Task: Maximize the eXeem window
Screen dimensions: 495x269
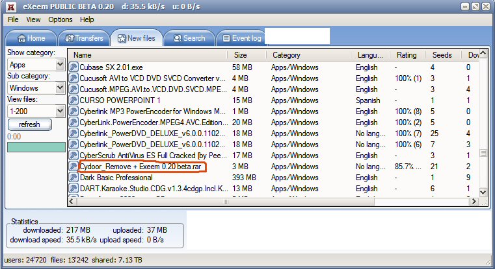Action: pyautogui.click(x=475, y=6)
